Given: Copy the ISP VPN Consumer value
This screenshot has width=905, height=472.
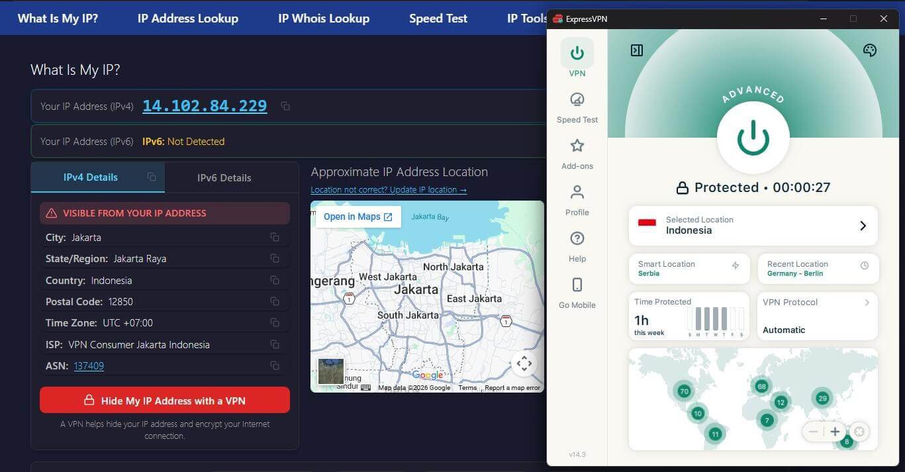Looking at the screenshot, I should [275, 344].
